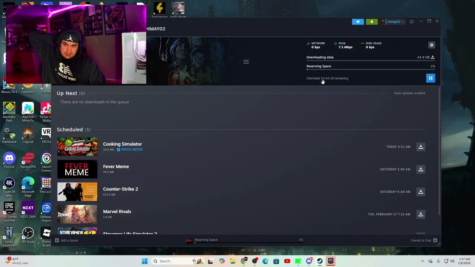This screenshot has width=475, height=267.
Task: Click the Up Next (0) section header
Action: click(71, 93)
